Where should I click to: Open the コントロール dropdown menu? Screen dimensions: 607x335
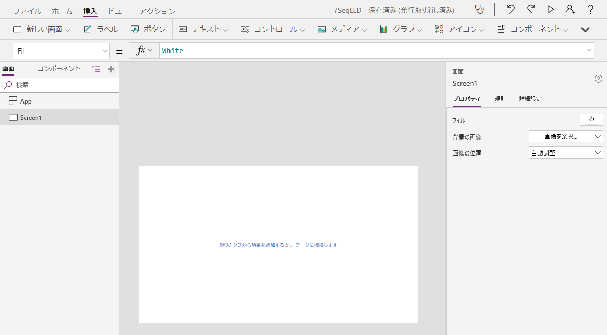[x=273, y=29]
